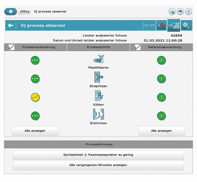Click the Entformen process step icon

[x=98, y=114]
